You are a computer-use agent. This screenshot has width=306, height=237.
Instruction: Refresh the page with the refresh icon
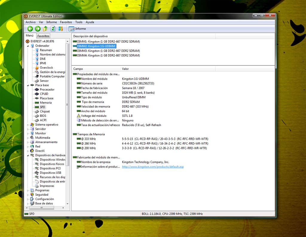[53, 29]
